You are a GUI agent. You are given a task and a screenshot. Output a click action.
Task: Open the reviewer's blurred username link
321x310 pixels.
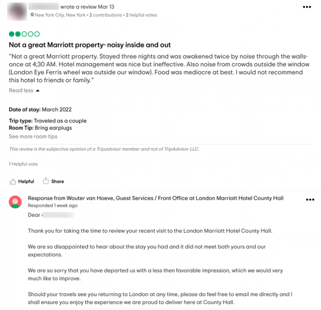click(43, 6)
